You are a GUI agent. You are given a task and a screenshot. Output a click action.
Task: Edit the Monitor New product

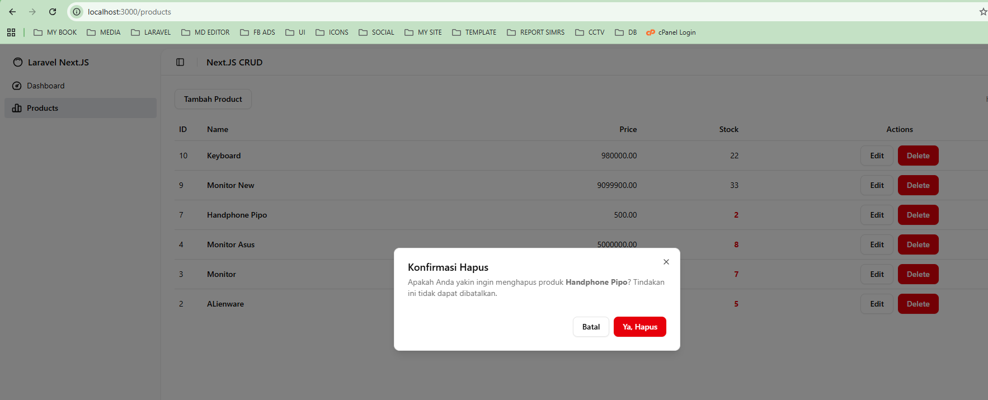tap(877, 185)
